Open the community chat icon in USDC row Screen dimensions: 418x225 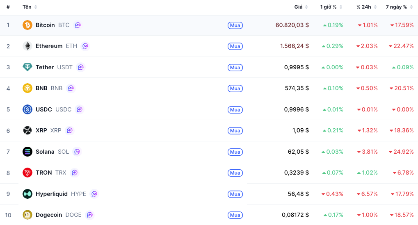(80, 109)
